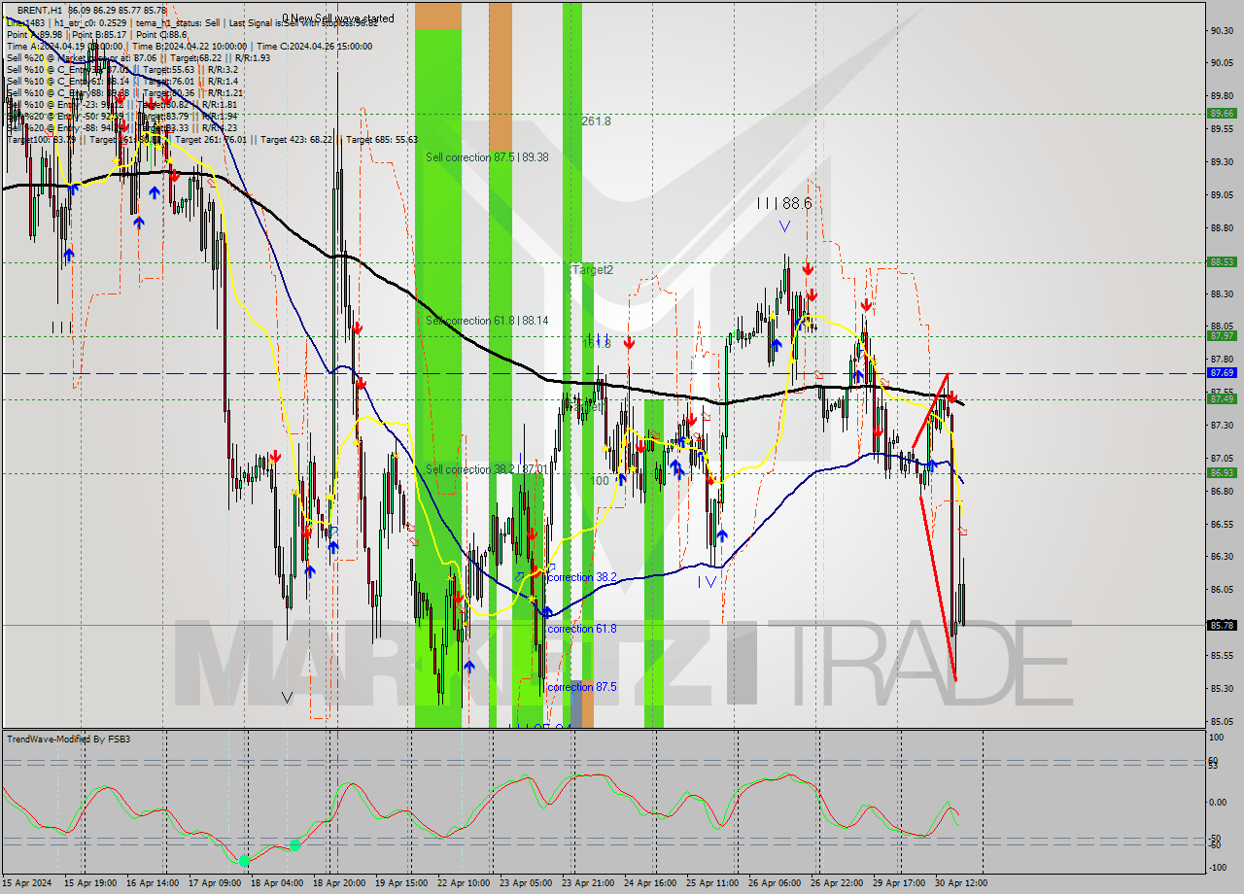The width and height of the screenshot is (1244, 894).
Task: Click the '19 Apr 15:00' time label
Action: (x=401, y=882)
